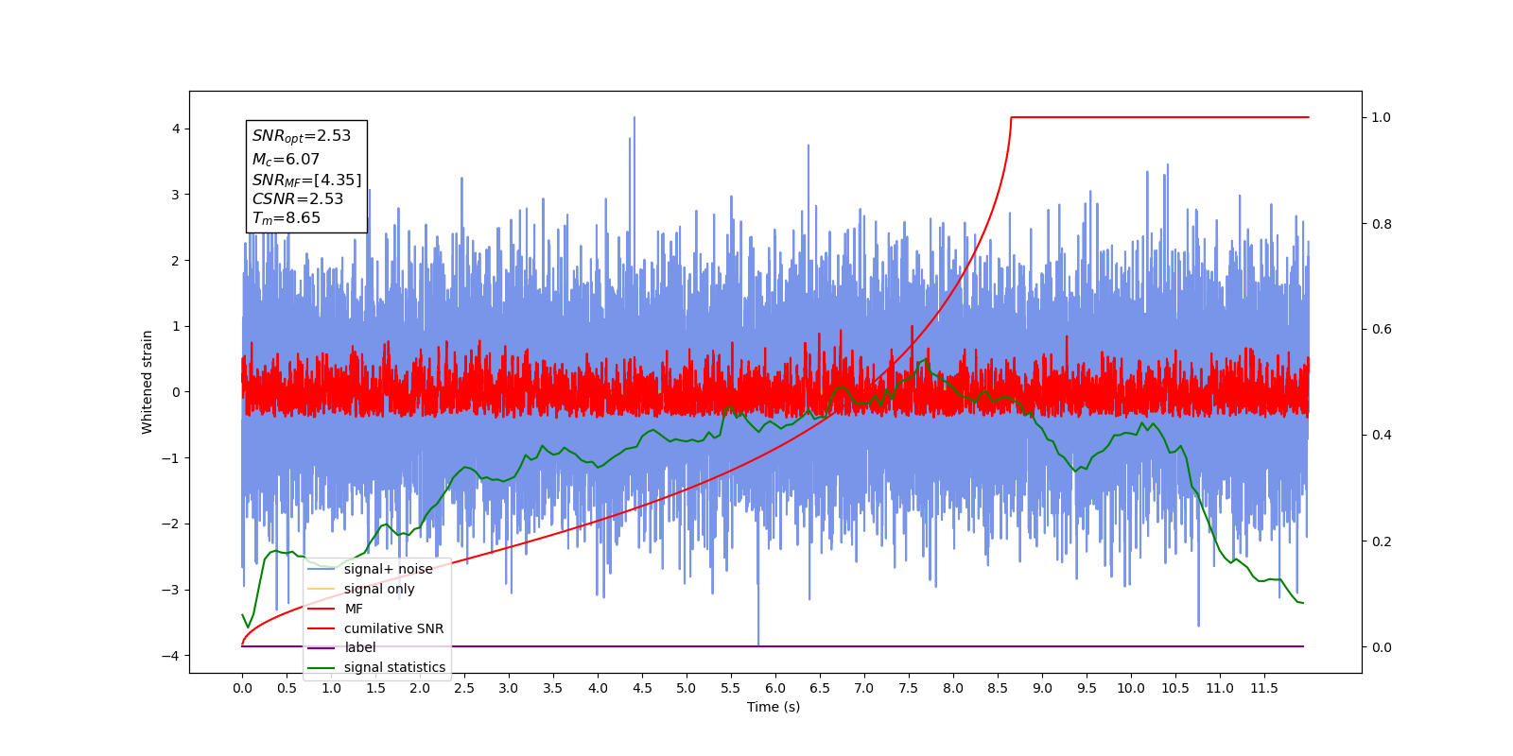The width and height of the screenshot is (1513, 756).
Task: Click the SNRopt=2.53 annotation text
Action: click(302, 136)
